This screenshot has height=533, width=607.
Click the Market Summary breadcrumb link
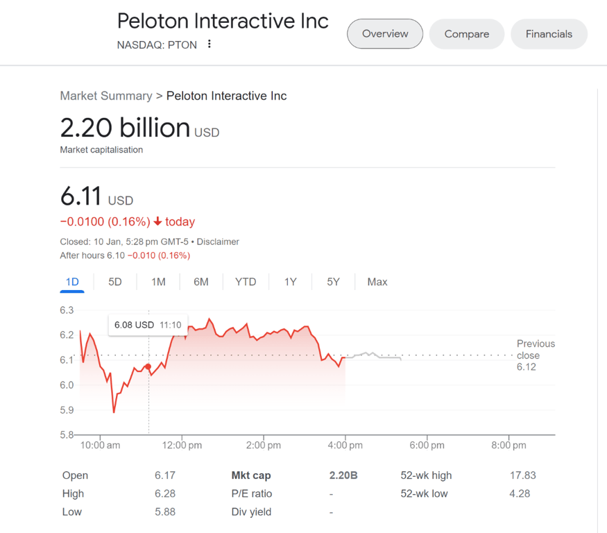(x=105, y=96)
